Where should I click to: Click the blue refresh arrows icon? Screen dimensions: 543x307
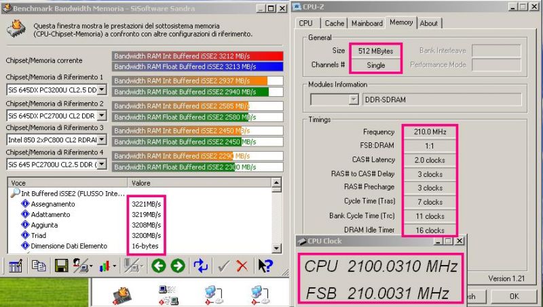200,266
